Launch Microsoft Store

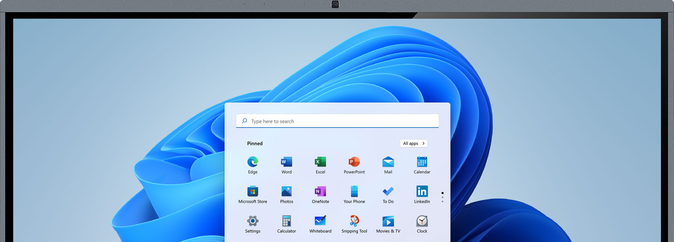coord(253,194)
